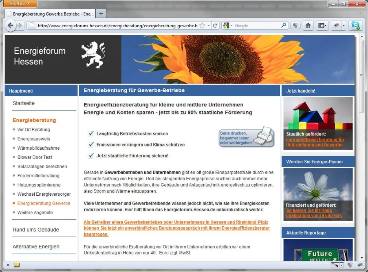This screenshot has height=272, width=368.
Task: Expand the status bar highlighter dropdown arrow
Action: point(341,265)
